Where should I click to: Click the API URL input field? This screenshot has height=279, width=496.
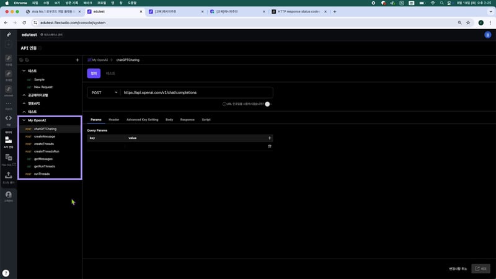(x=195, y=92)
